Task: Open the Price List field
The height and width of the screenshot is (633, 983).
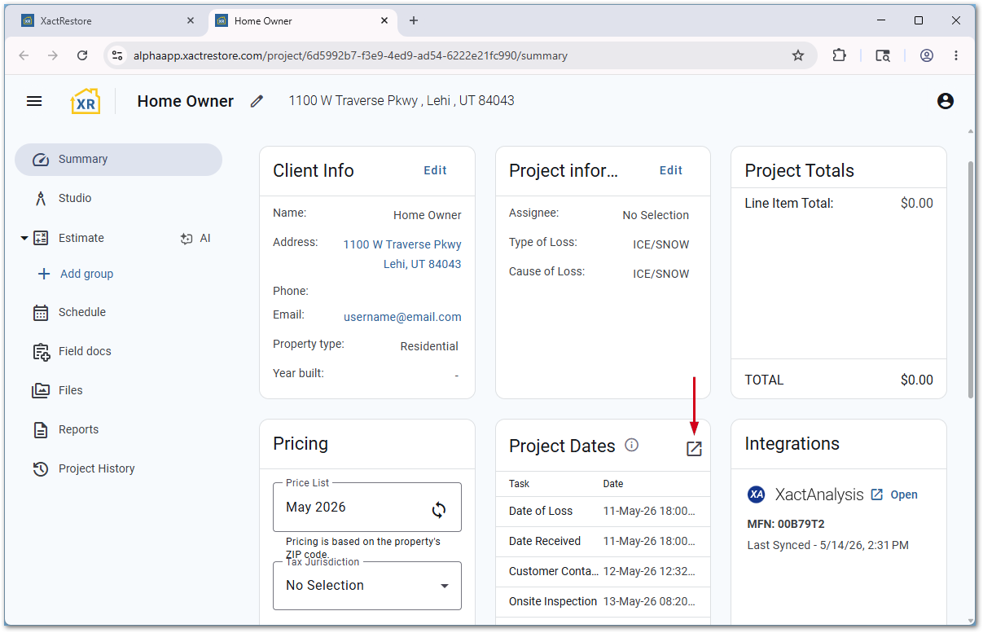Action: point(367,507)
